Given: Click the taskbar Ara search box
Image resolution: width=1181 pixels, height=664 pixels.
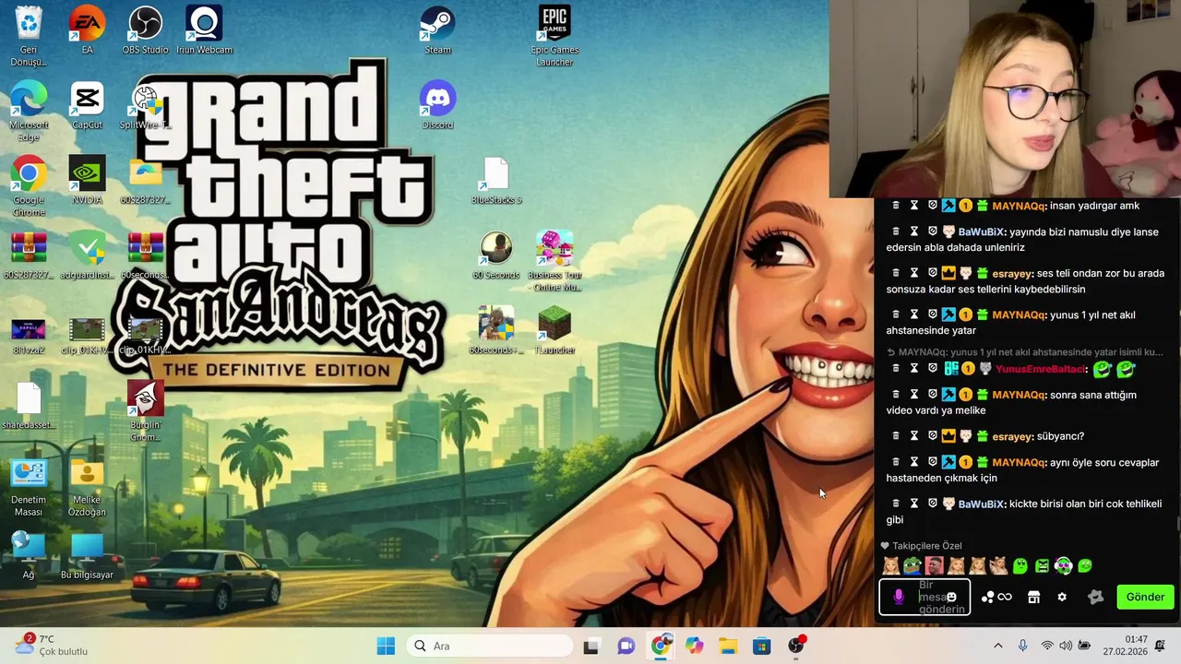Looking at the screenshot, I should 490,646.
